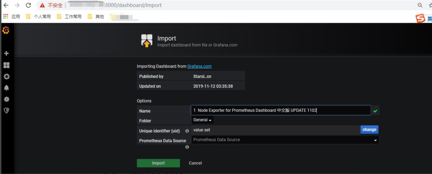Click the Import page upload icon
Viewport: 432px width, 174px height.
[x=146, y=41]
